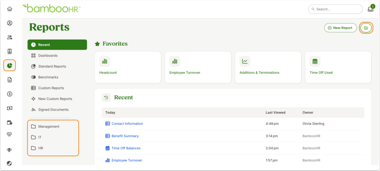Click the Owner column header
The height and width of the screenshot is (171, 380).
[x=308, y=113]
